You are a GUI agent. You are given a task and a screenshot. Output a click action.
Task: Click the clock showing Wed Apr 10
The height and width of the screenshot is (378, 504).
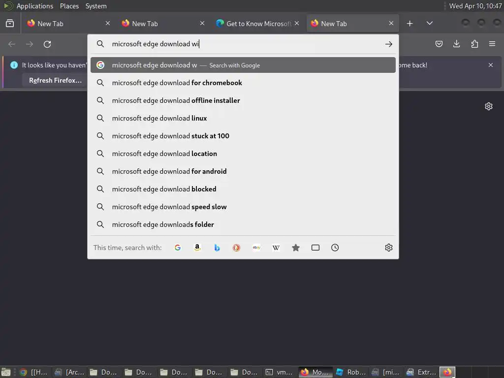coord(475,6)
